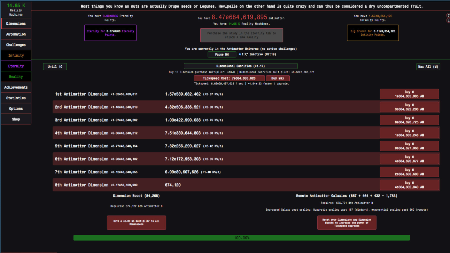Viewport: 450px width, 253px height.
Task: Buy the 8th Antimatter Dimension
Action: pyautogui.click(x=409, y=185)
